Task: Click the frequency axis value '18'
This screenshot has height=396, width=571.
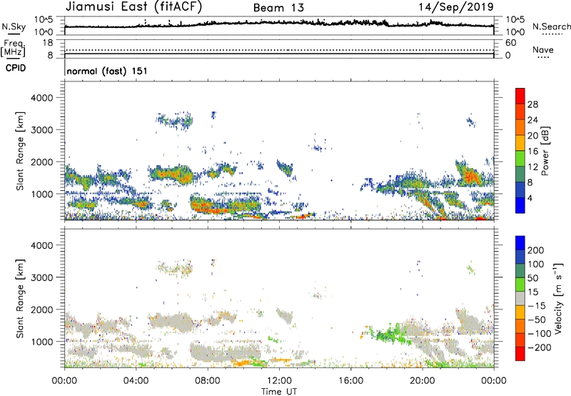Action: tap(48, 43)
